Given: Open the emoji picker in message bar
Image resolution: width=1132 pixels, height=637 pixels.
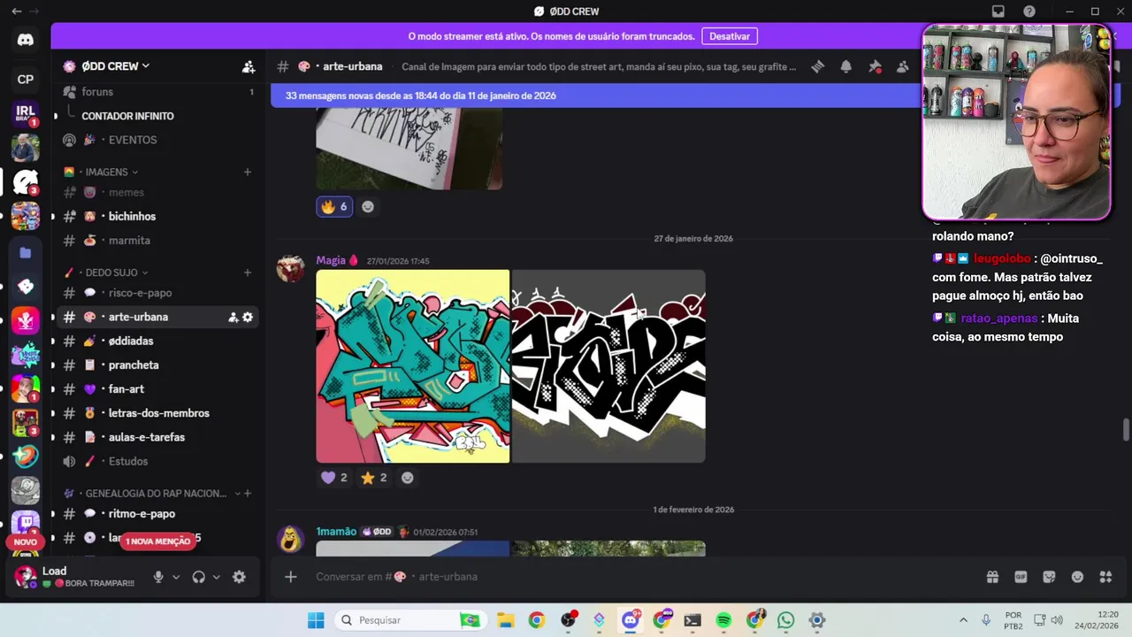Looking at the screenshot, I should [x=1077, y=577].
